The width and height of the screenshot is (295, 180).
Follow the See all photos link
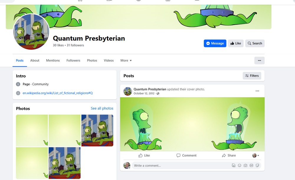(102, 108)
